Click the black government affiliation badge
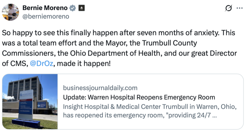 click(82, 8)
